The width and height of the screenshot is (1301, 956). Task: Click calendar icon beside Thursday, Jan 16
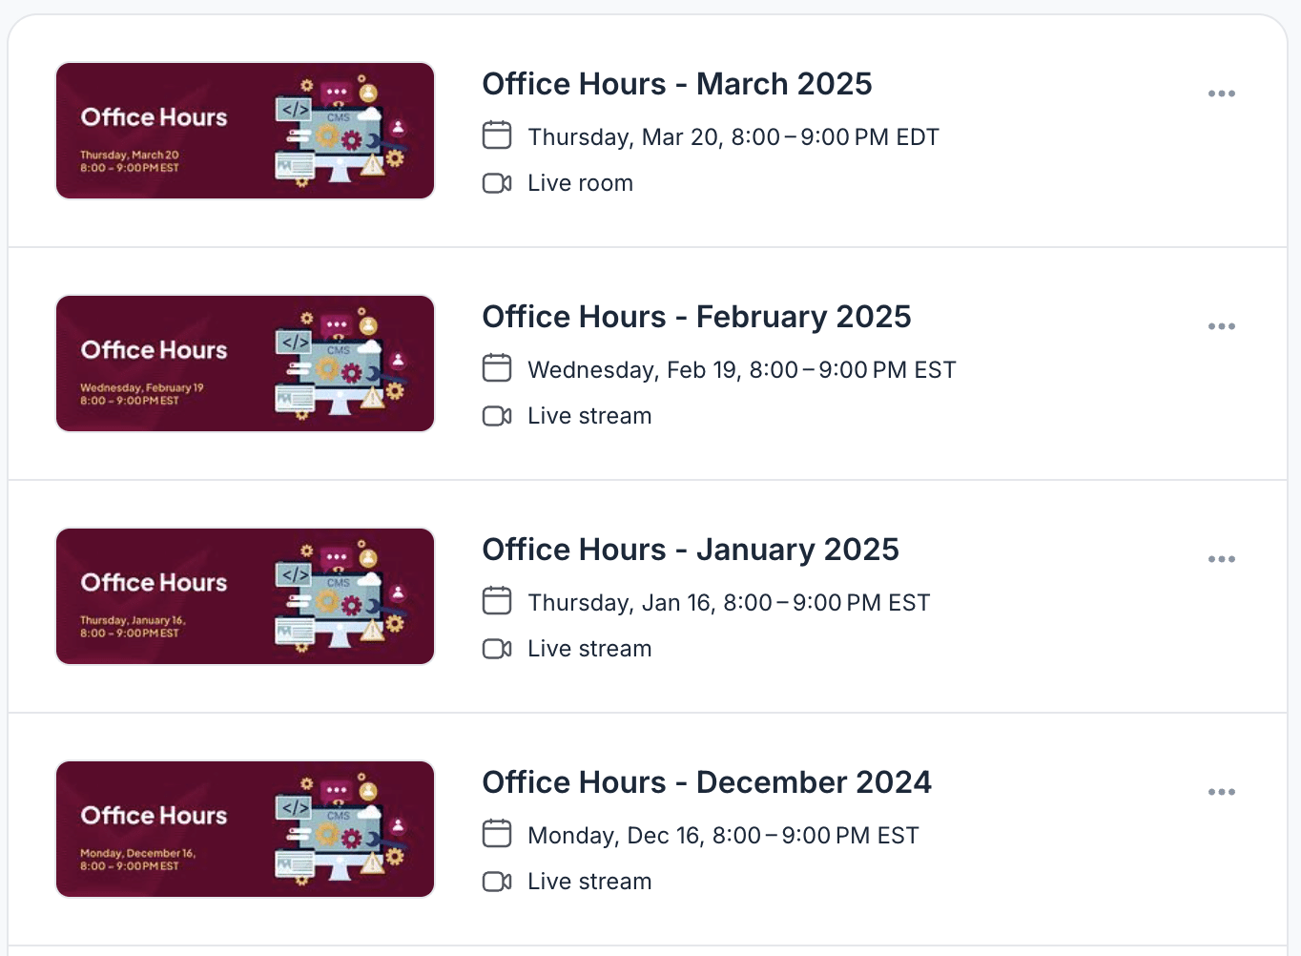[497, 601]
